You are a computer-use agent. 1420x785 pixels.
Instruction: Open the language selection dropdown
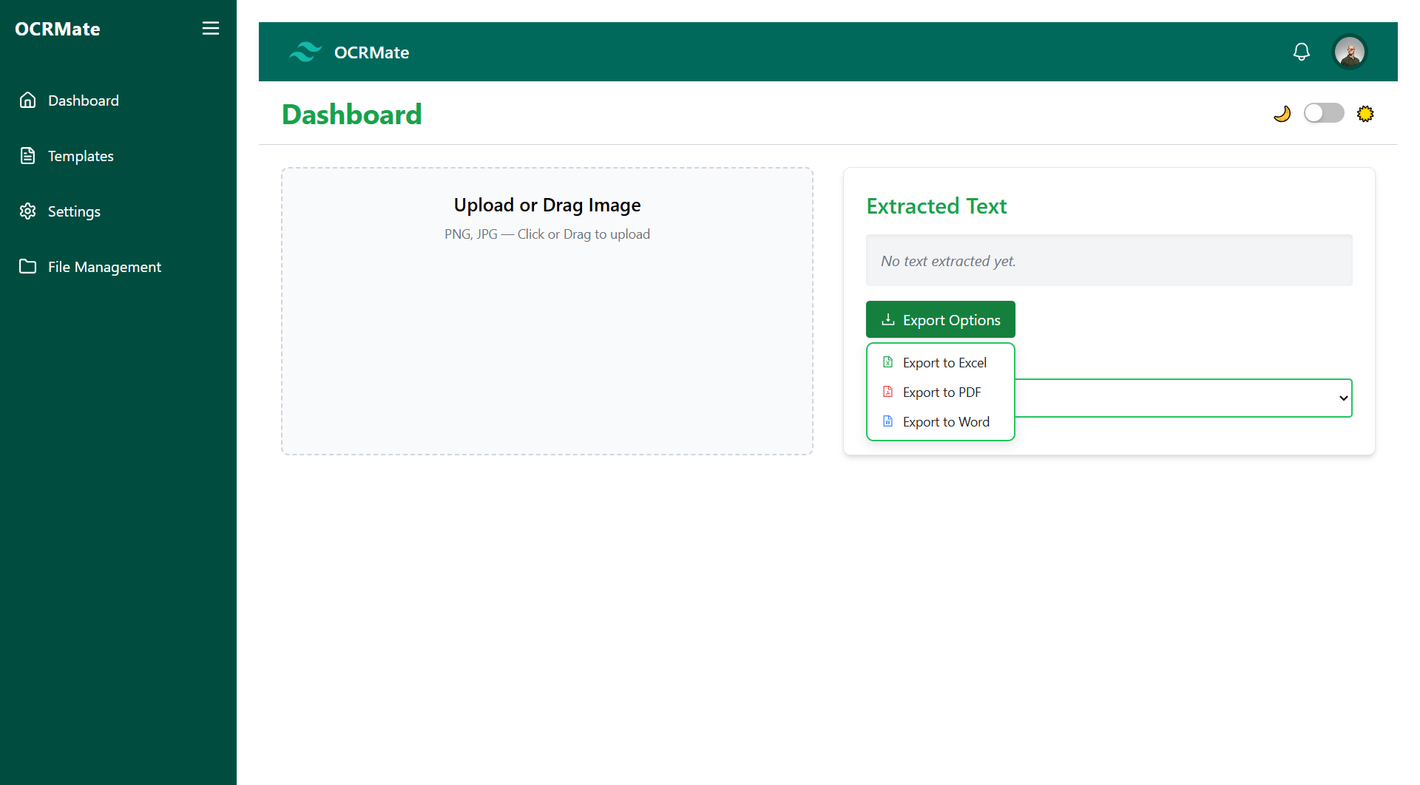point(1183,398)
